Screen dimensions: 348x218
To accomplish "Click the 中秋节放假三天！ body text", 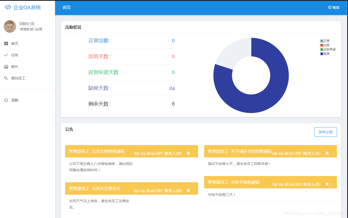I will (222, 195).
